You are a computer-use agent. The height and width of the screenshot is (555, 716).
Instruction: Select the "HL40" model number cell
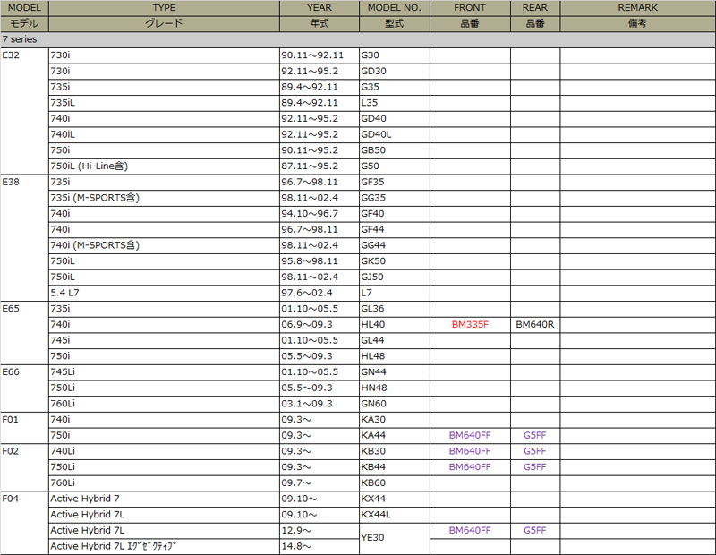(395, 324)
